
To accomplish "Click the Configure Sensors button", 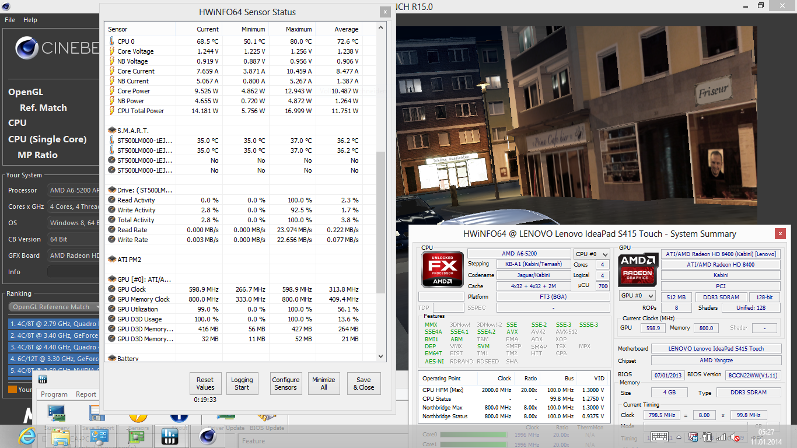I will pos(285,383).
